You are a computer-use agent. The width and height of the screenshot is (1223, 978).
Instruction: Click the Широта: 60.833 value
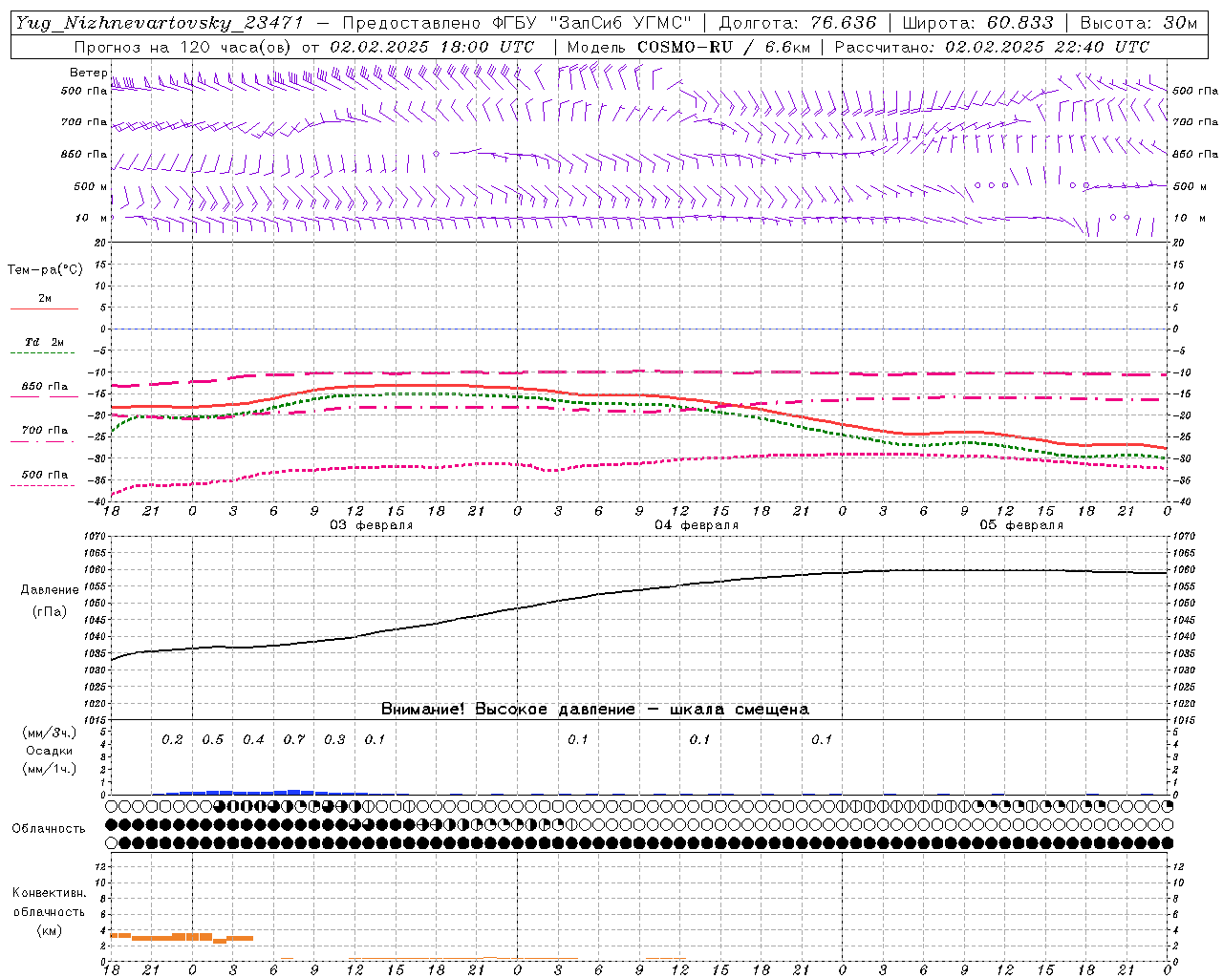(x=978, y=24)
